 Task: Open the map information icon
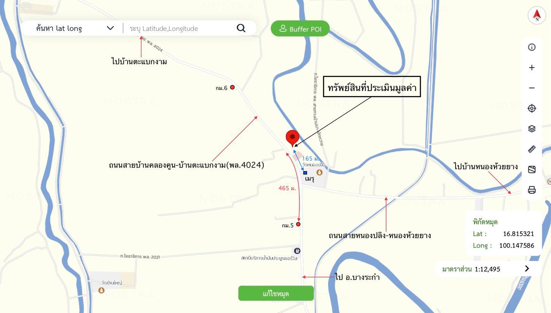532,47
